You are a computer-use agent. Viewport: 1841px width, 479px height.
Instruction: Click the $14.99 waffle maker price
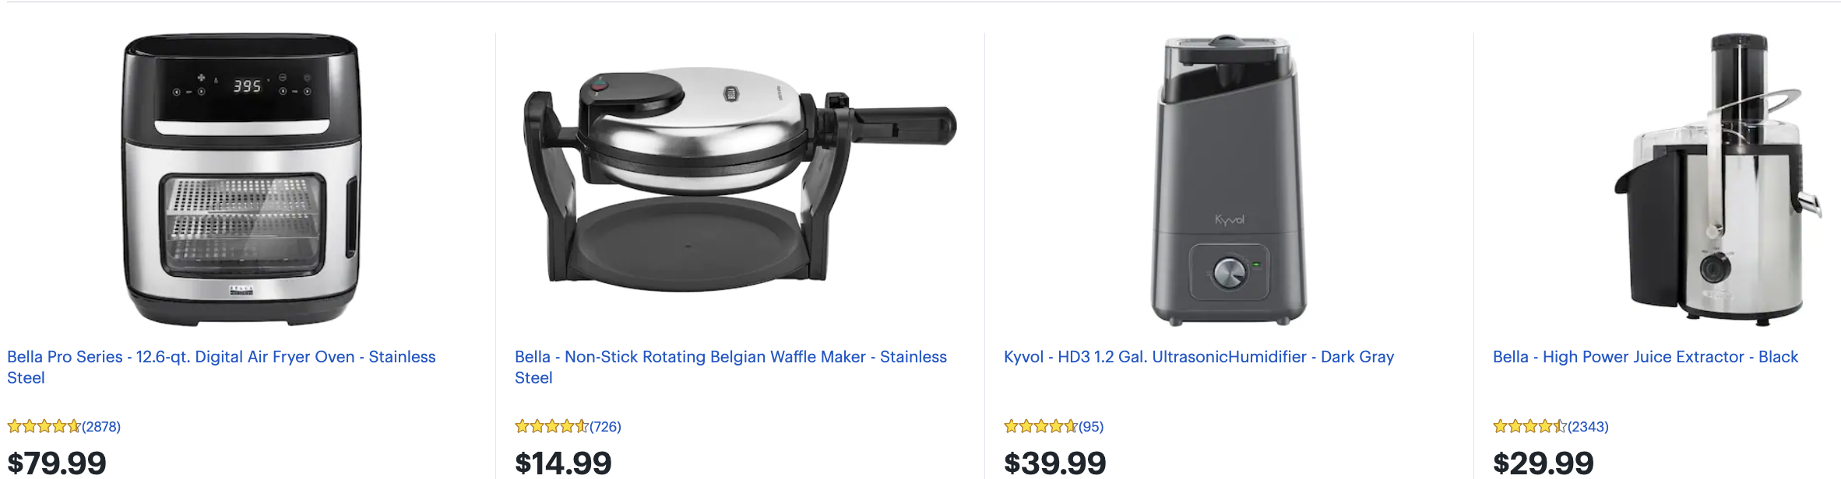(563, 463)
